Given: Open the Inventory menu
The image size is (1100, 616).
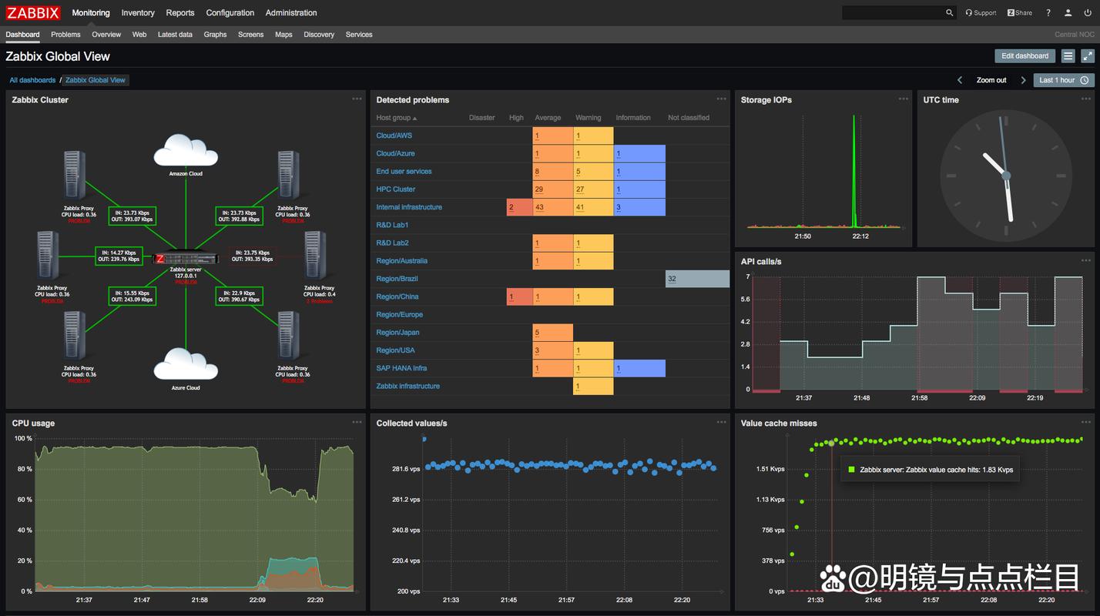Looking at the screenshot, I should (x=138, y=13).
